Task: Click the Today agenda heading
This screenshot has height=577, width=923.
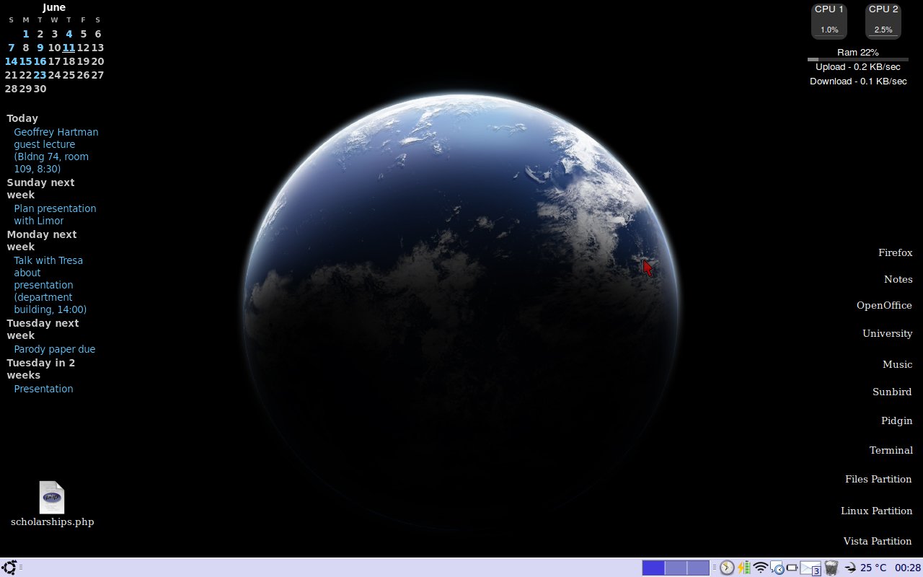Action: point(22,118)
